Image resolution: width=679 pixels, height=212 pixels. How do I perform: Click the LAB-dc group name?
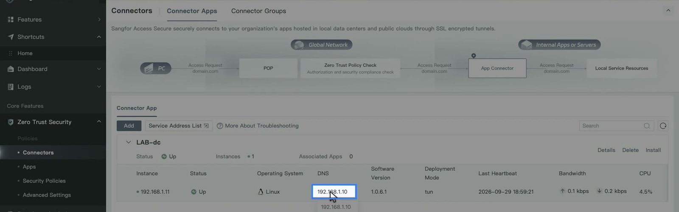[x=148, y=142]
